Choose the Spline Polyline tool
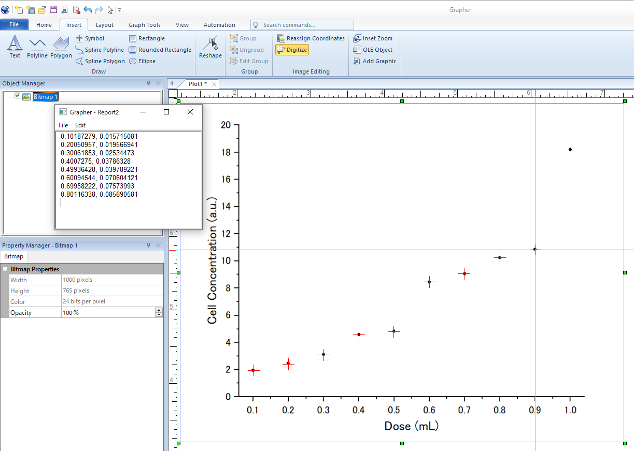 point(100,50)
